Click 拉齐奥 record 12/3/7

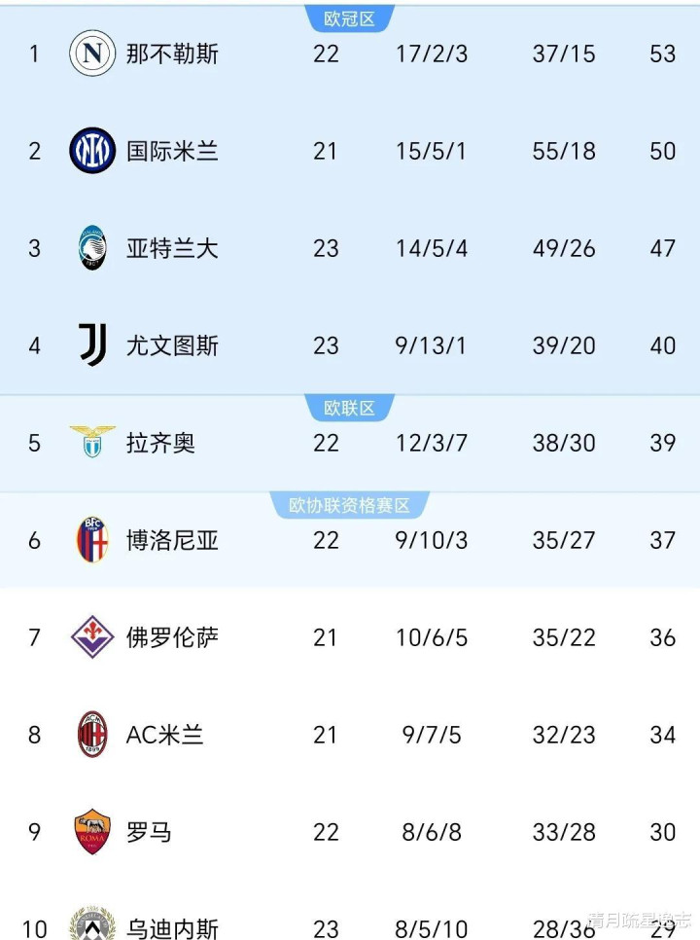431,443
